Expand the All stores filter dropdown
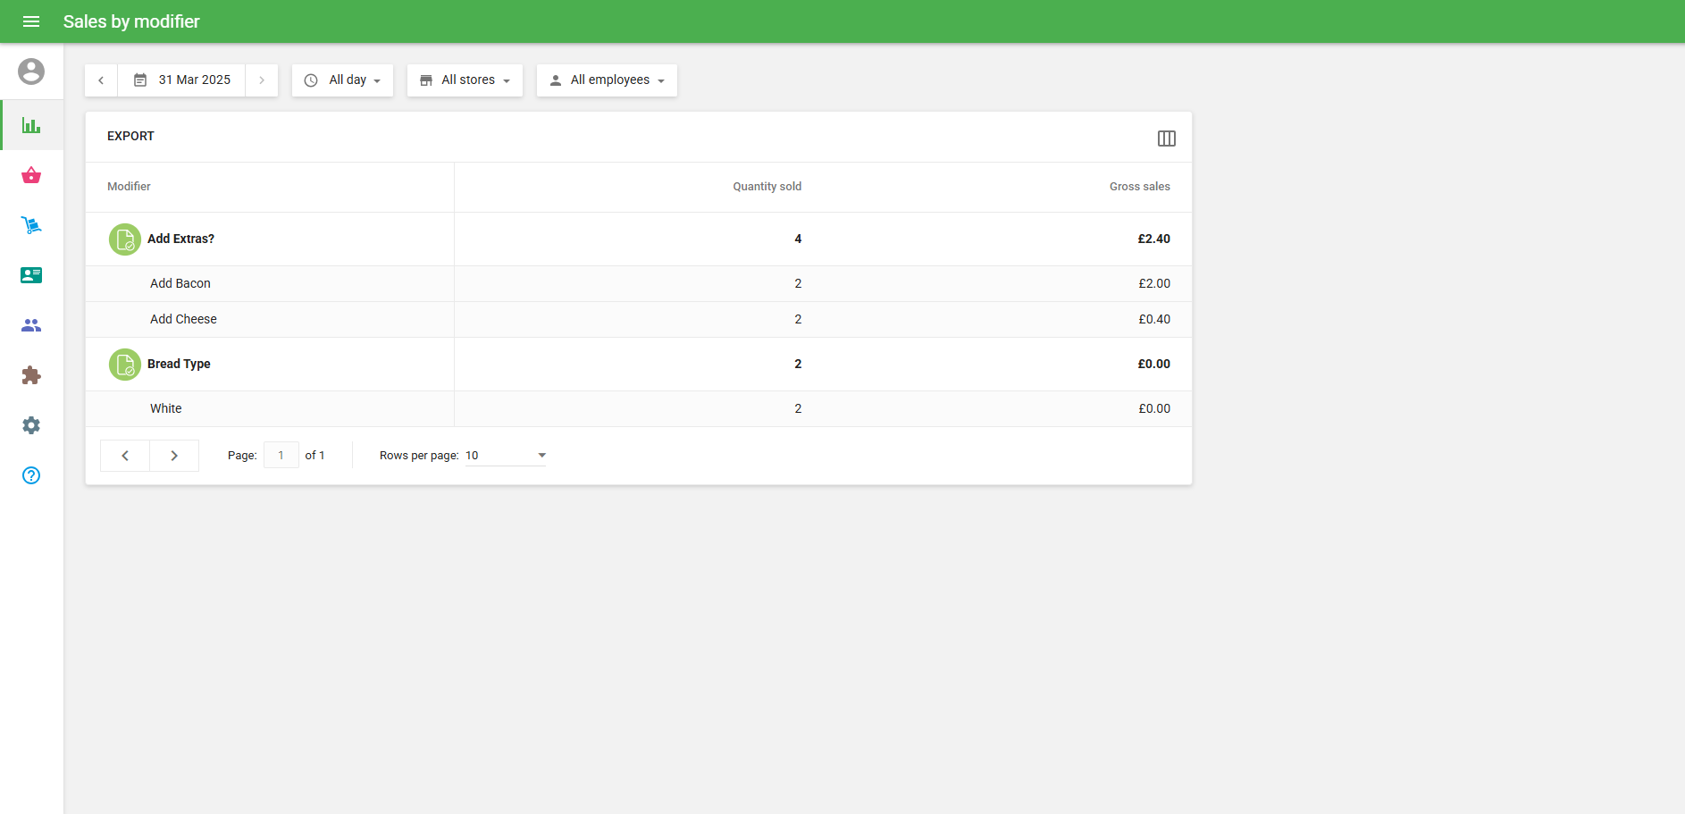The image size is (1685, 814). pyautogui.click(x=465, y=80)
